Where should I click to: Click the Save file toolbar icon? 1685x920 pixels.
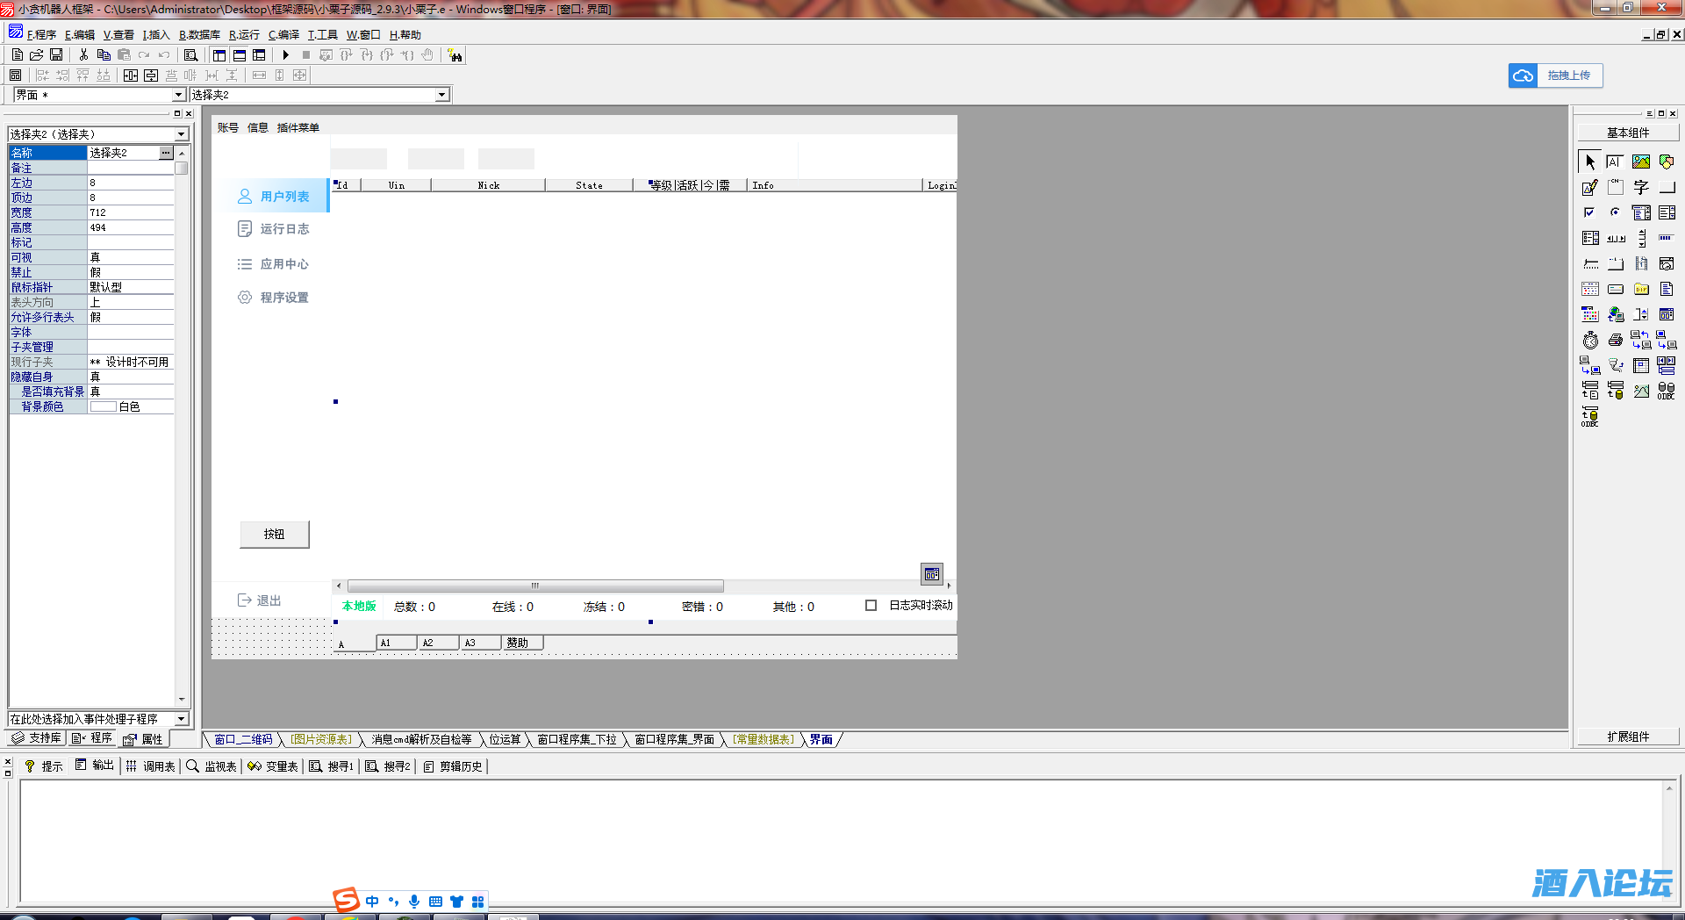[x=56, y=55]
